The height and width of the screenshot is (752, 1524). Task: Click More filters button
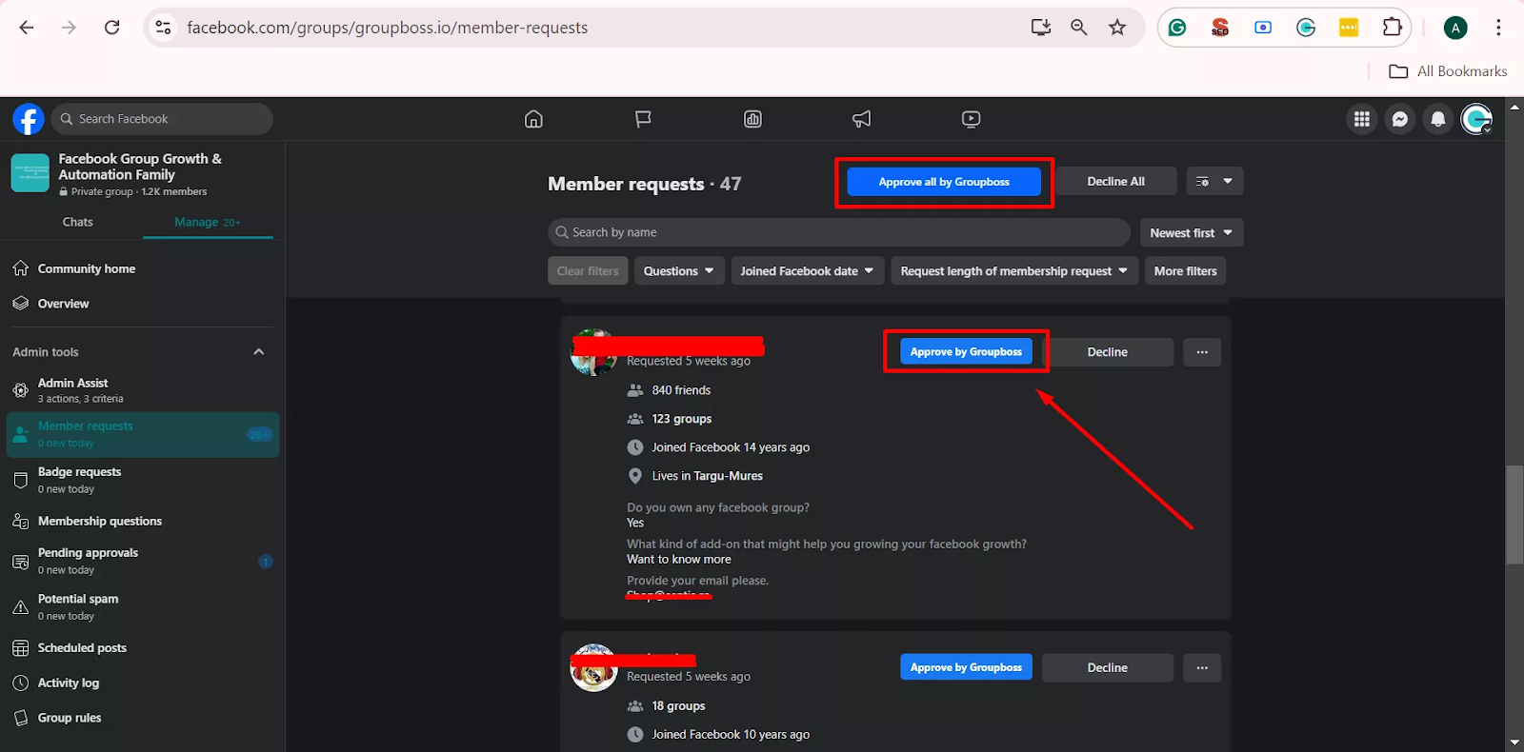(x=1186, y=271)
